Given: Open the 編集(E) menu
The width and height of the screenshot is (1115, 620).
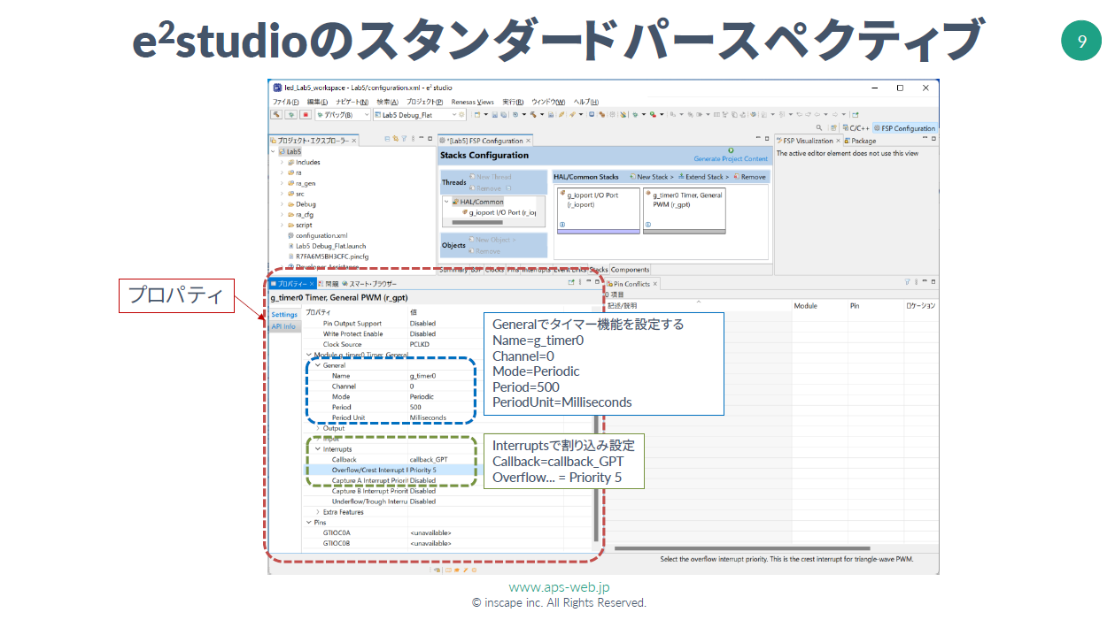Looking at the screenshot, I should (318, 102).
